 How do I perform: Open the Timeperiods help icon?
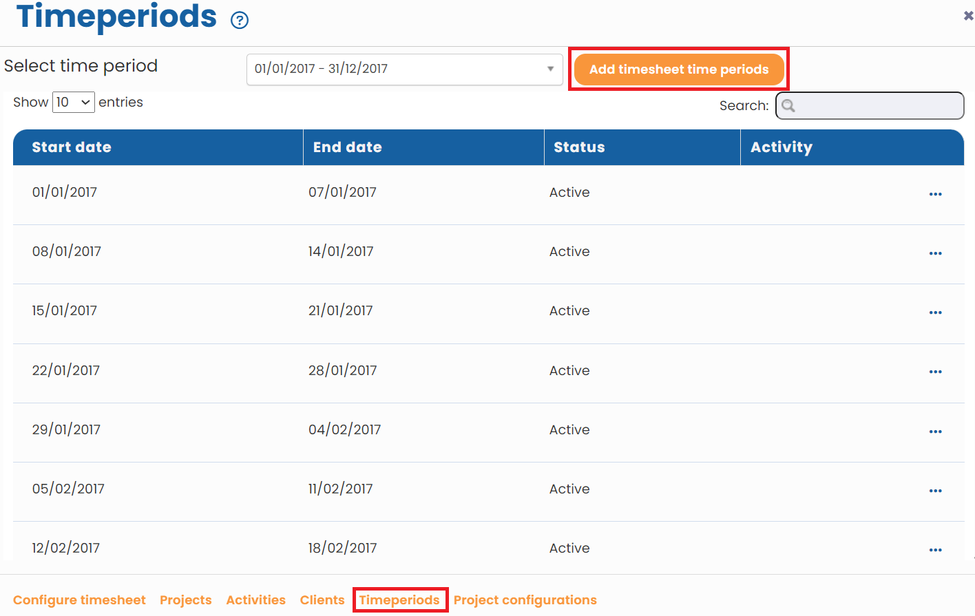[239, 19]
